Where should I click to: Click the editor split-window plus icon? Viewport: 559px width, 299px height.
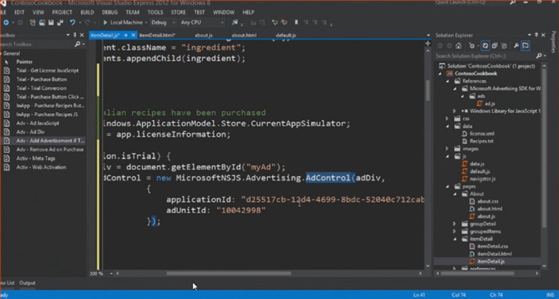tap(428, 43)
